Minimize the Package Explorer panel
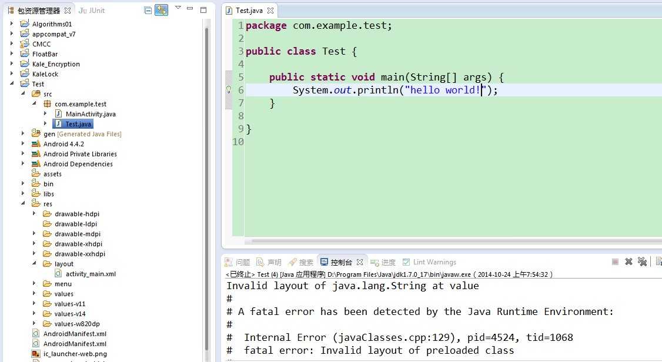The width and height of the screenshot is (662, 362). (190, 8)
